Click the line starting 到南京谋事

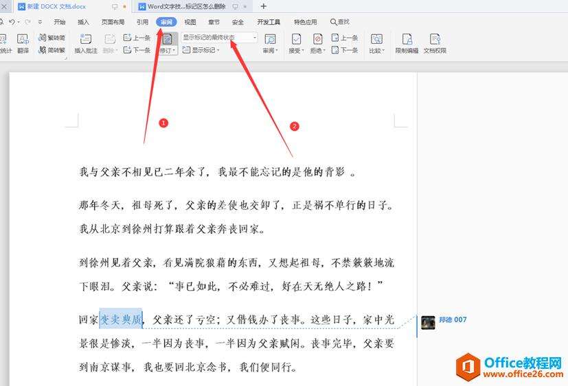[188, 367]
